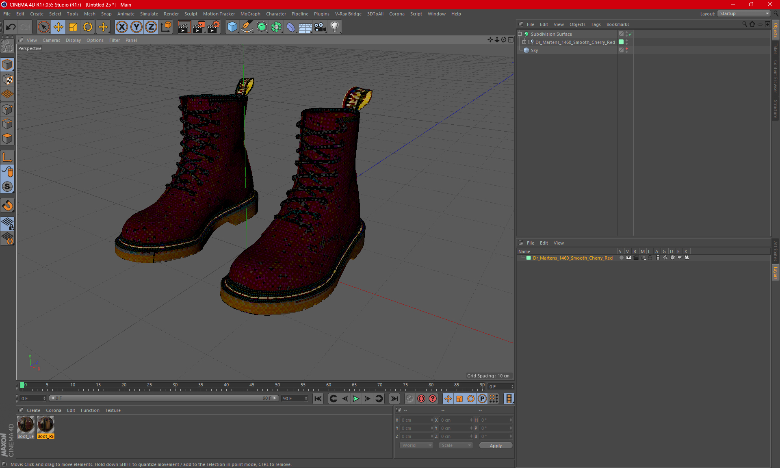Open material manager Texture menu
Image resolution: width=780 pixels, height=468 pixels.
(113, 410)
